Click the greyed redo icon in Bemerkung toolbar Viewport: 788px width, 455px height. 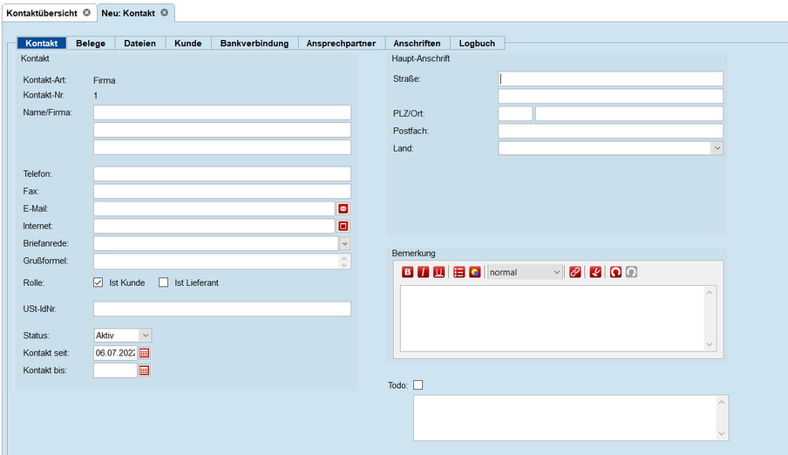coord(631,272)
